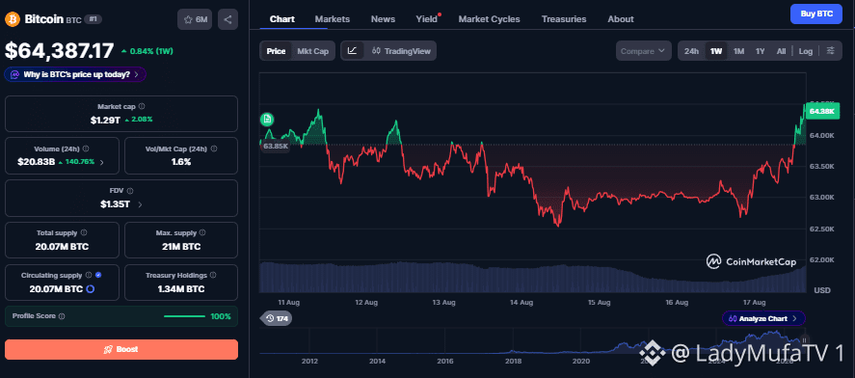Click Total supply info icon
Screen dimensions: 855x378
(x=84, y=233)
